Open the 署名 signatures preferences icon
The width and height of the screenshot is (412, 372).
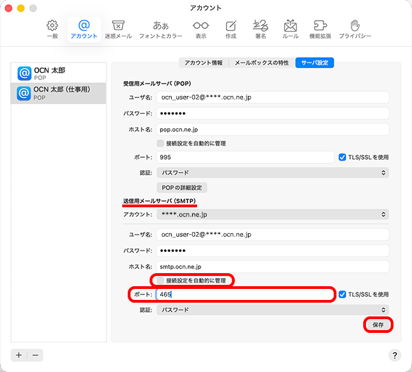click(260, 29)
